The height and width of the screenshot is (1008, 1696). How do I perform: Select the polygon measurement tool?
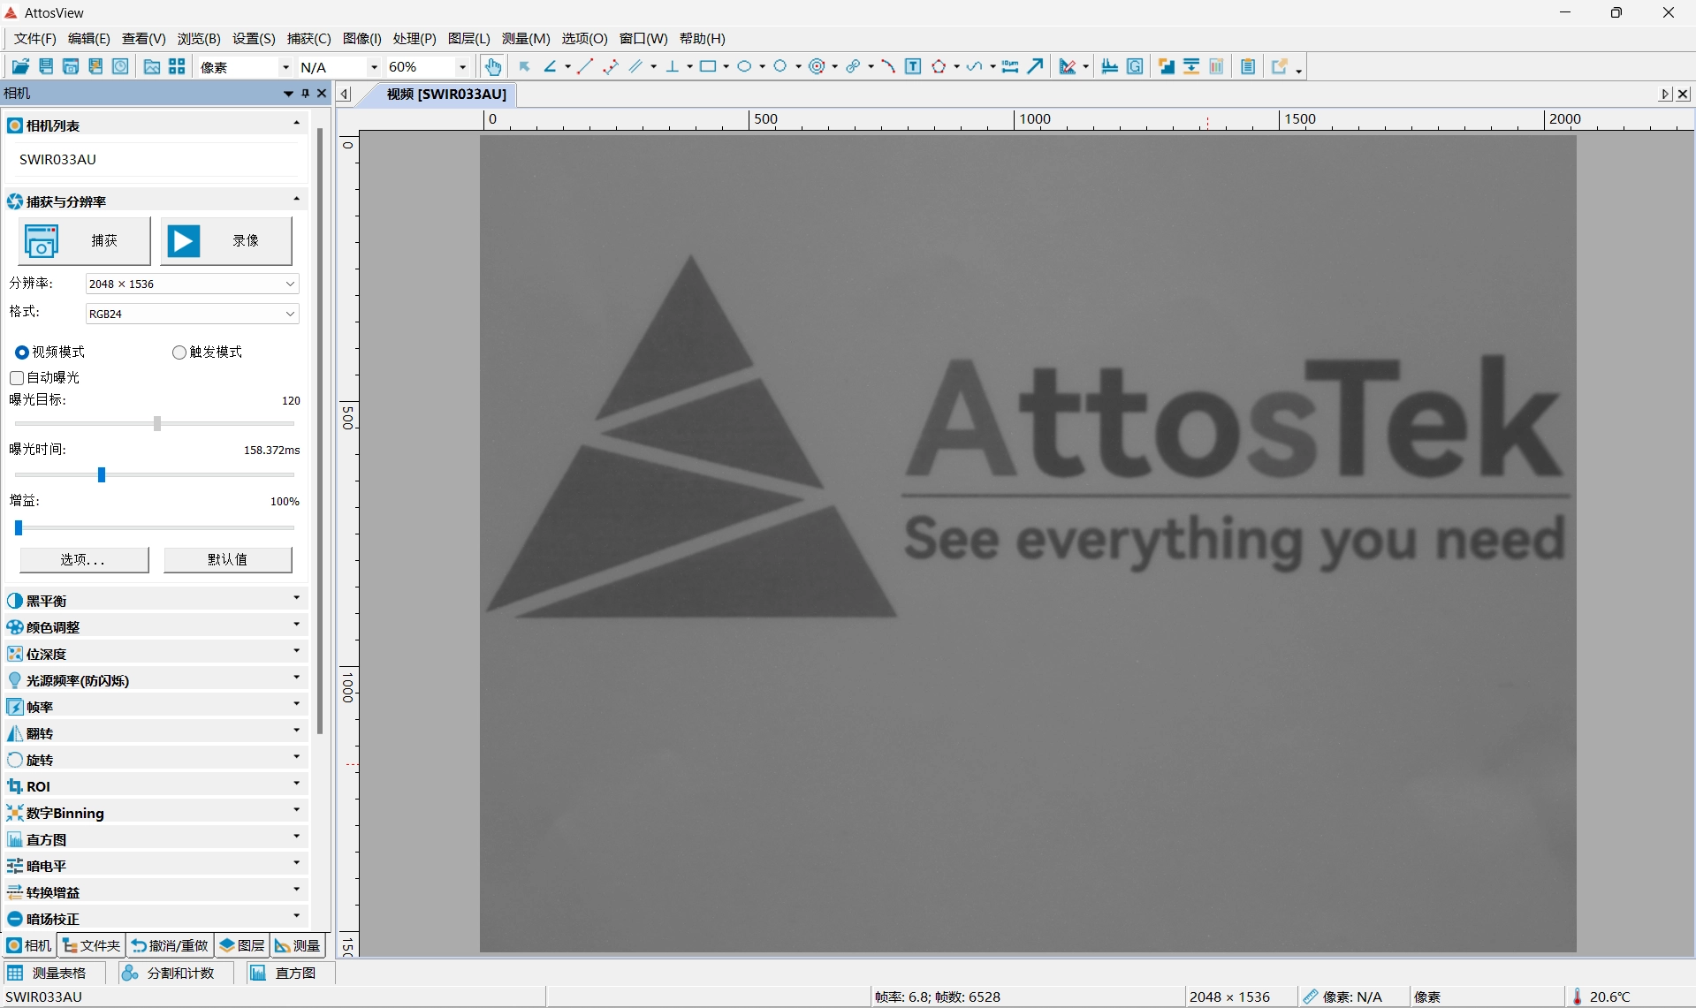click(x=939, y=66)
